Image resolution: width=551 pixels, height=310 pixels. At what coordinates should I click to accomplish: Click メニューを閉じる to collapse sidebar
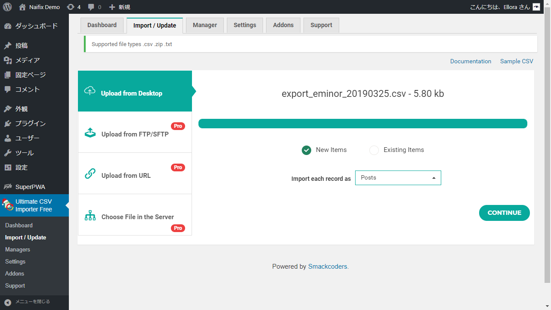33,302
